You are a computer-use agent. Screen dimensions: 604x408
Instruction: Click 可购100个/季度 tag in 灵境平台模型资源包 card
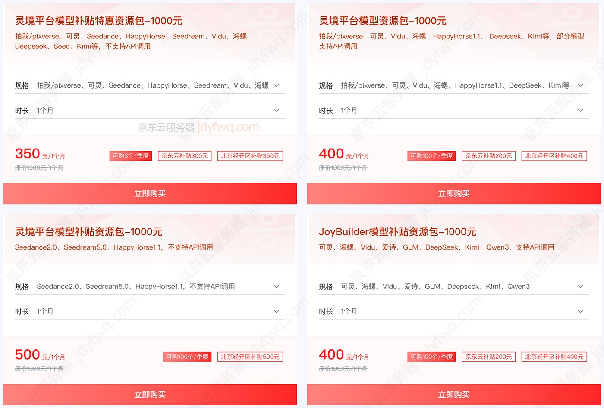click(x=432, y=156)
